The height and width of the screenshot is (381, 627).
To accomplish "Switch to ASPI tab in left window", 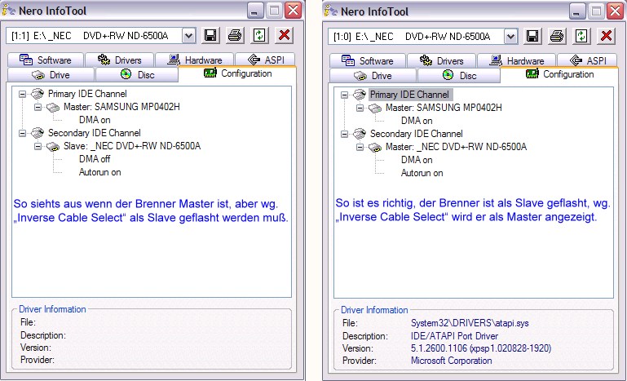I will (x=266, y=60).
